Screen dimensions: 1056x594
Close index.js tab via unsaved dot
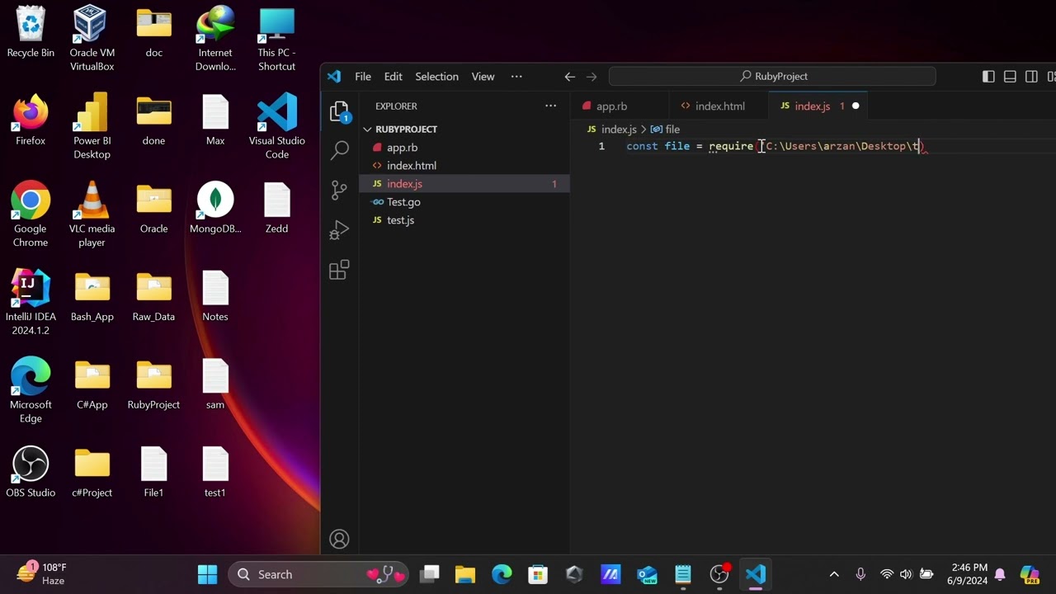click(x=856, y=106)
